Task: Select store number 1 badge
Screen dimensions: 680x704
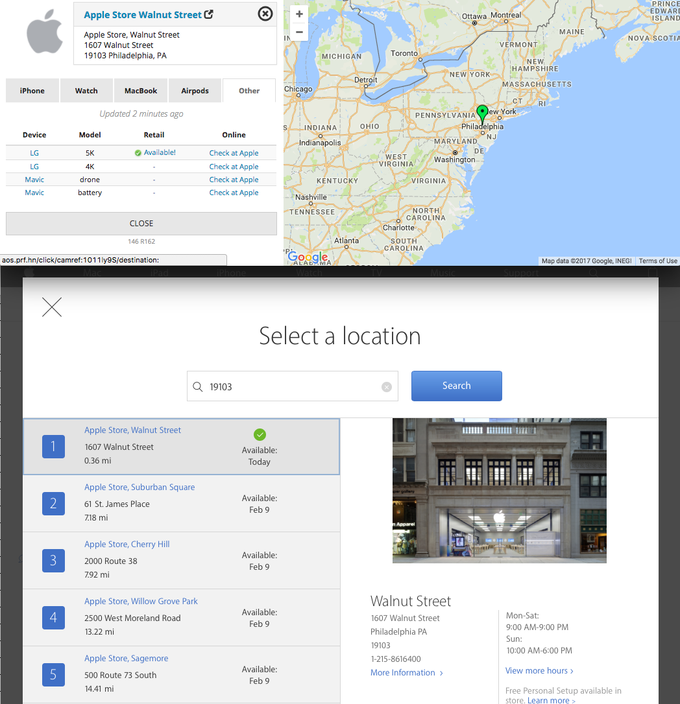Action: point(53,447)
